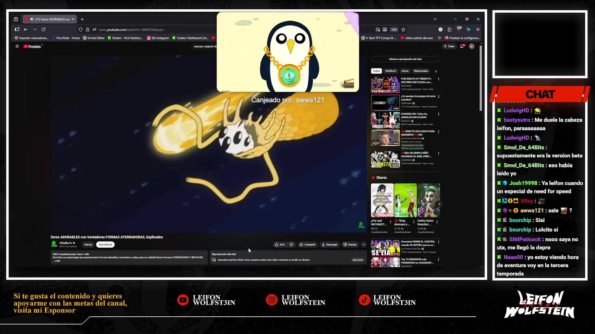Open the more actions ellipsis below the video
The image size is (595, 334).
pos(364,244)
